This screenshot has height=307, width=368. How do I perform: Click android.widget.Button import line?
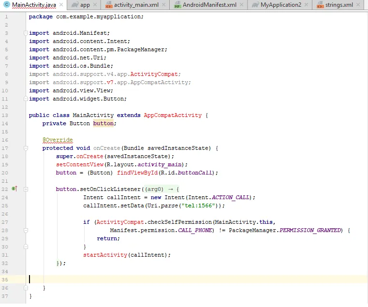pyautogui.click(x=78, y=99)
